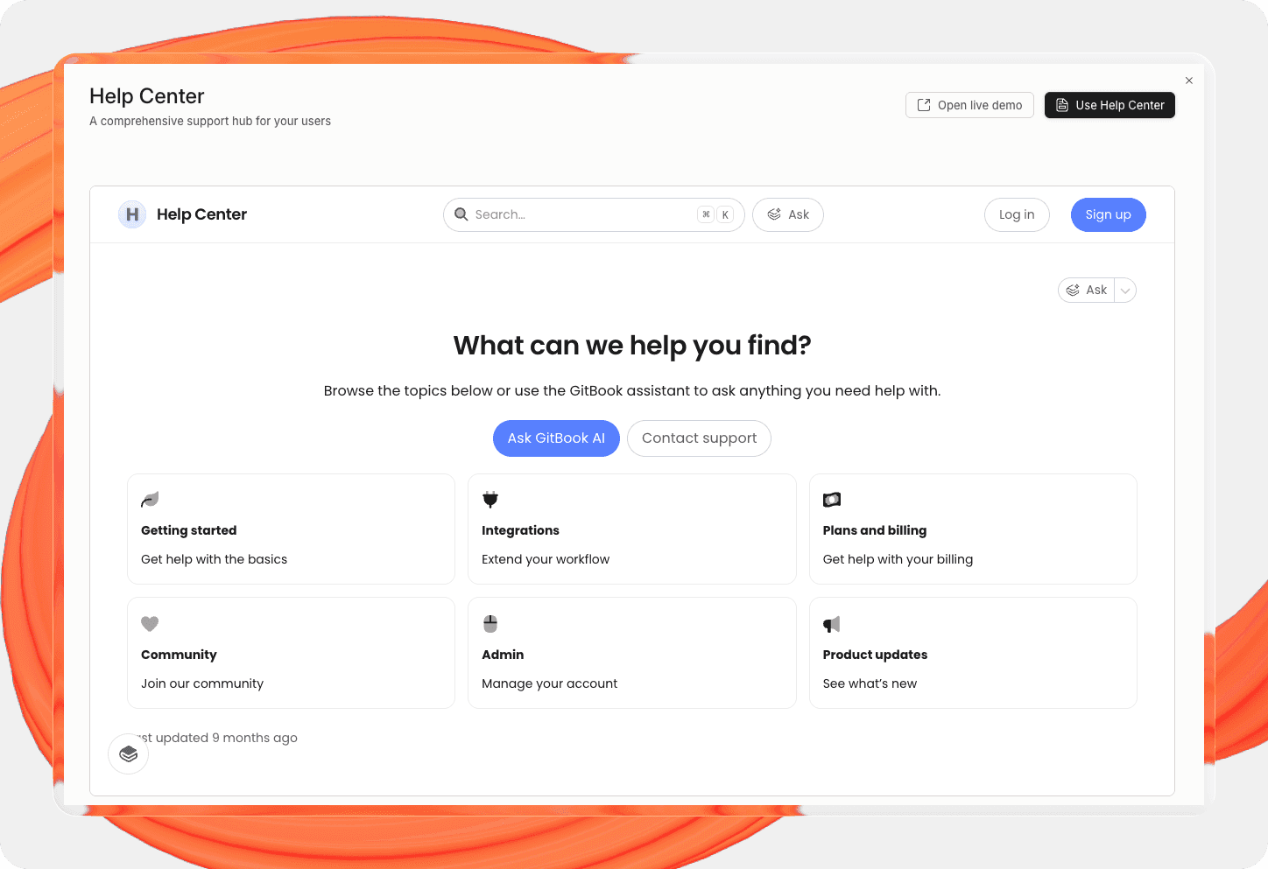Image resolution: width=1268 pixels, height=869 pixels.
Task: Click the plug icon on Integrations card
Action: point(490,500)
